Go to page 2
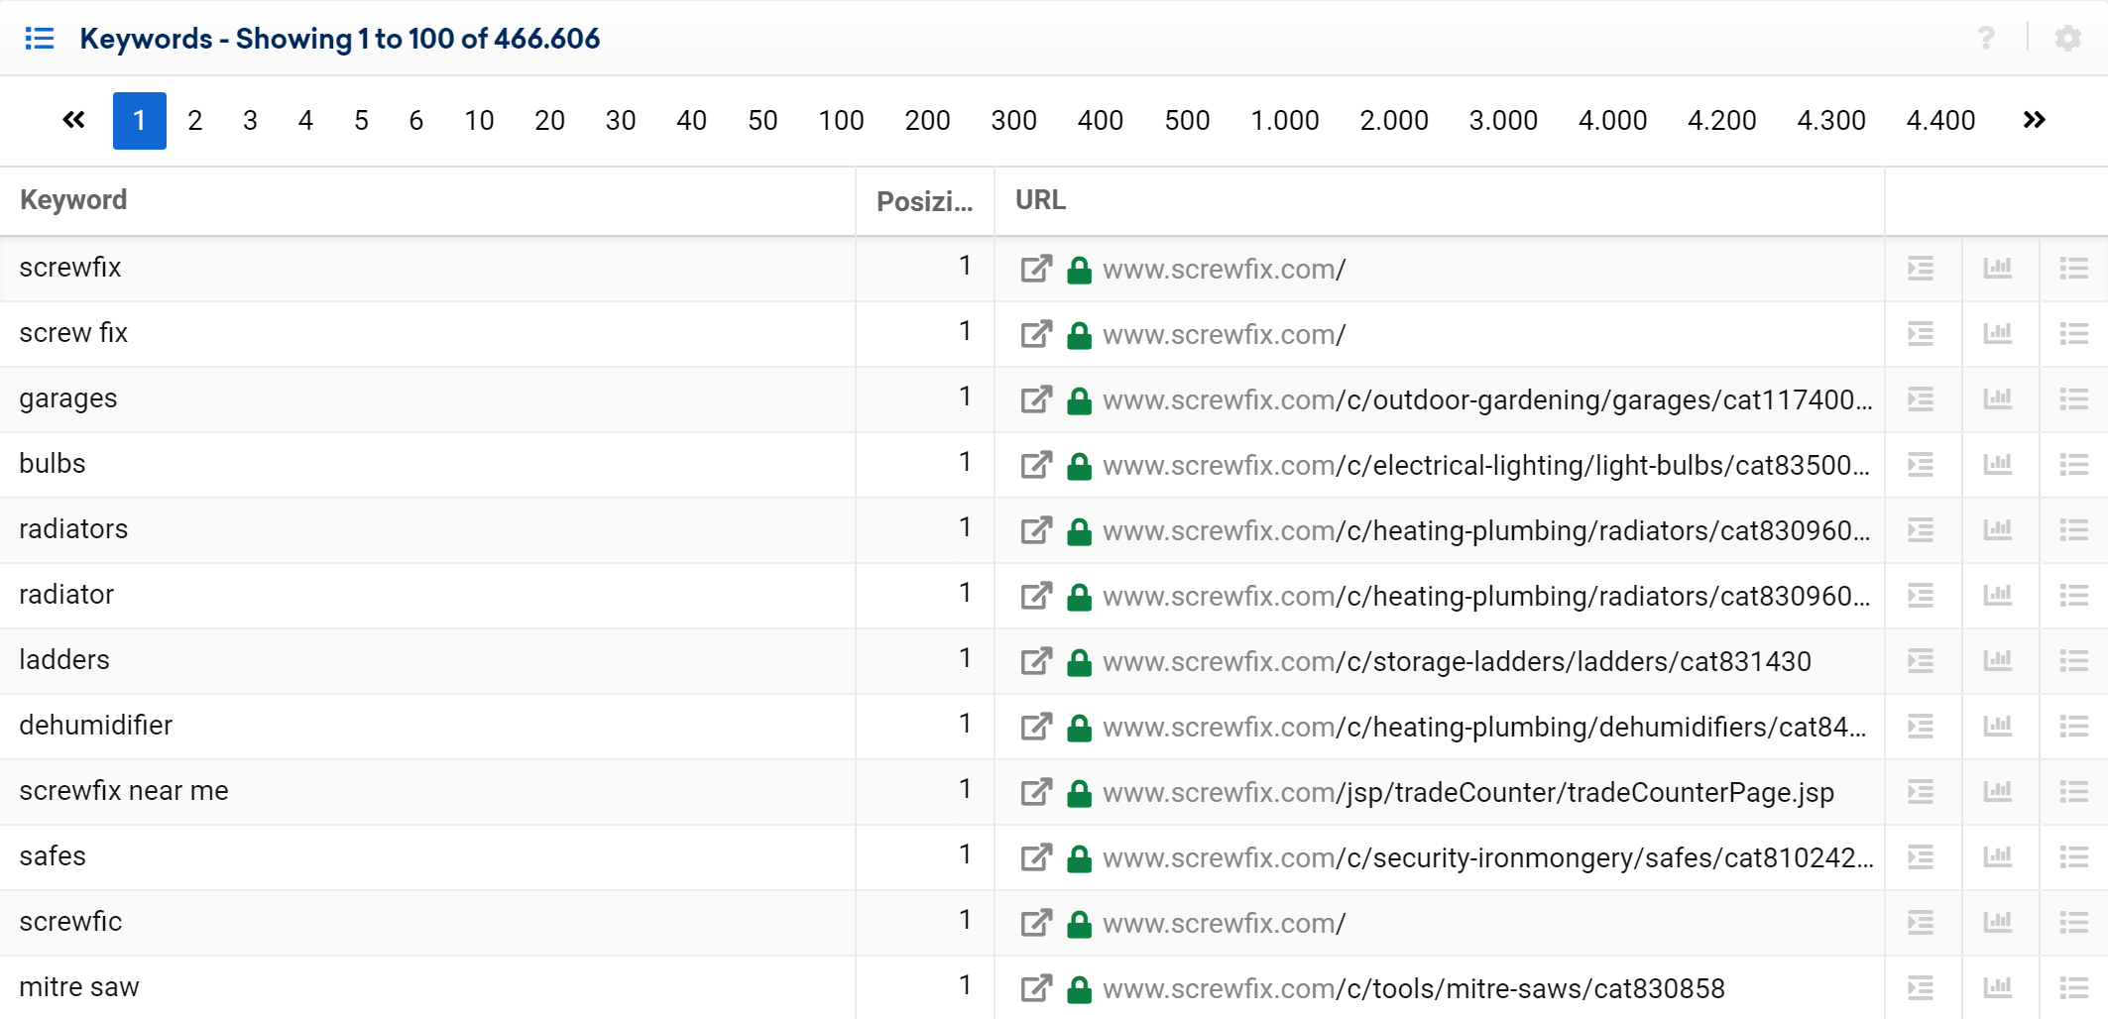 [x=195, y=121]
